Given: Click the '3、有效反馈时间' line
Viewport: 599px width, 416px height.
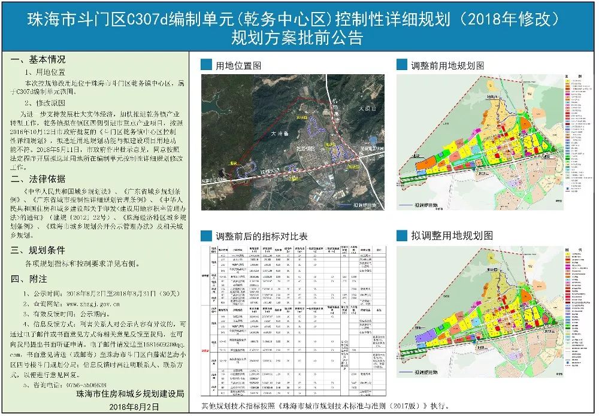Looking at the screenshot, I should point(67,314).
